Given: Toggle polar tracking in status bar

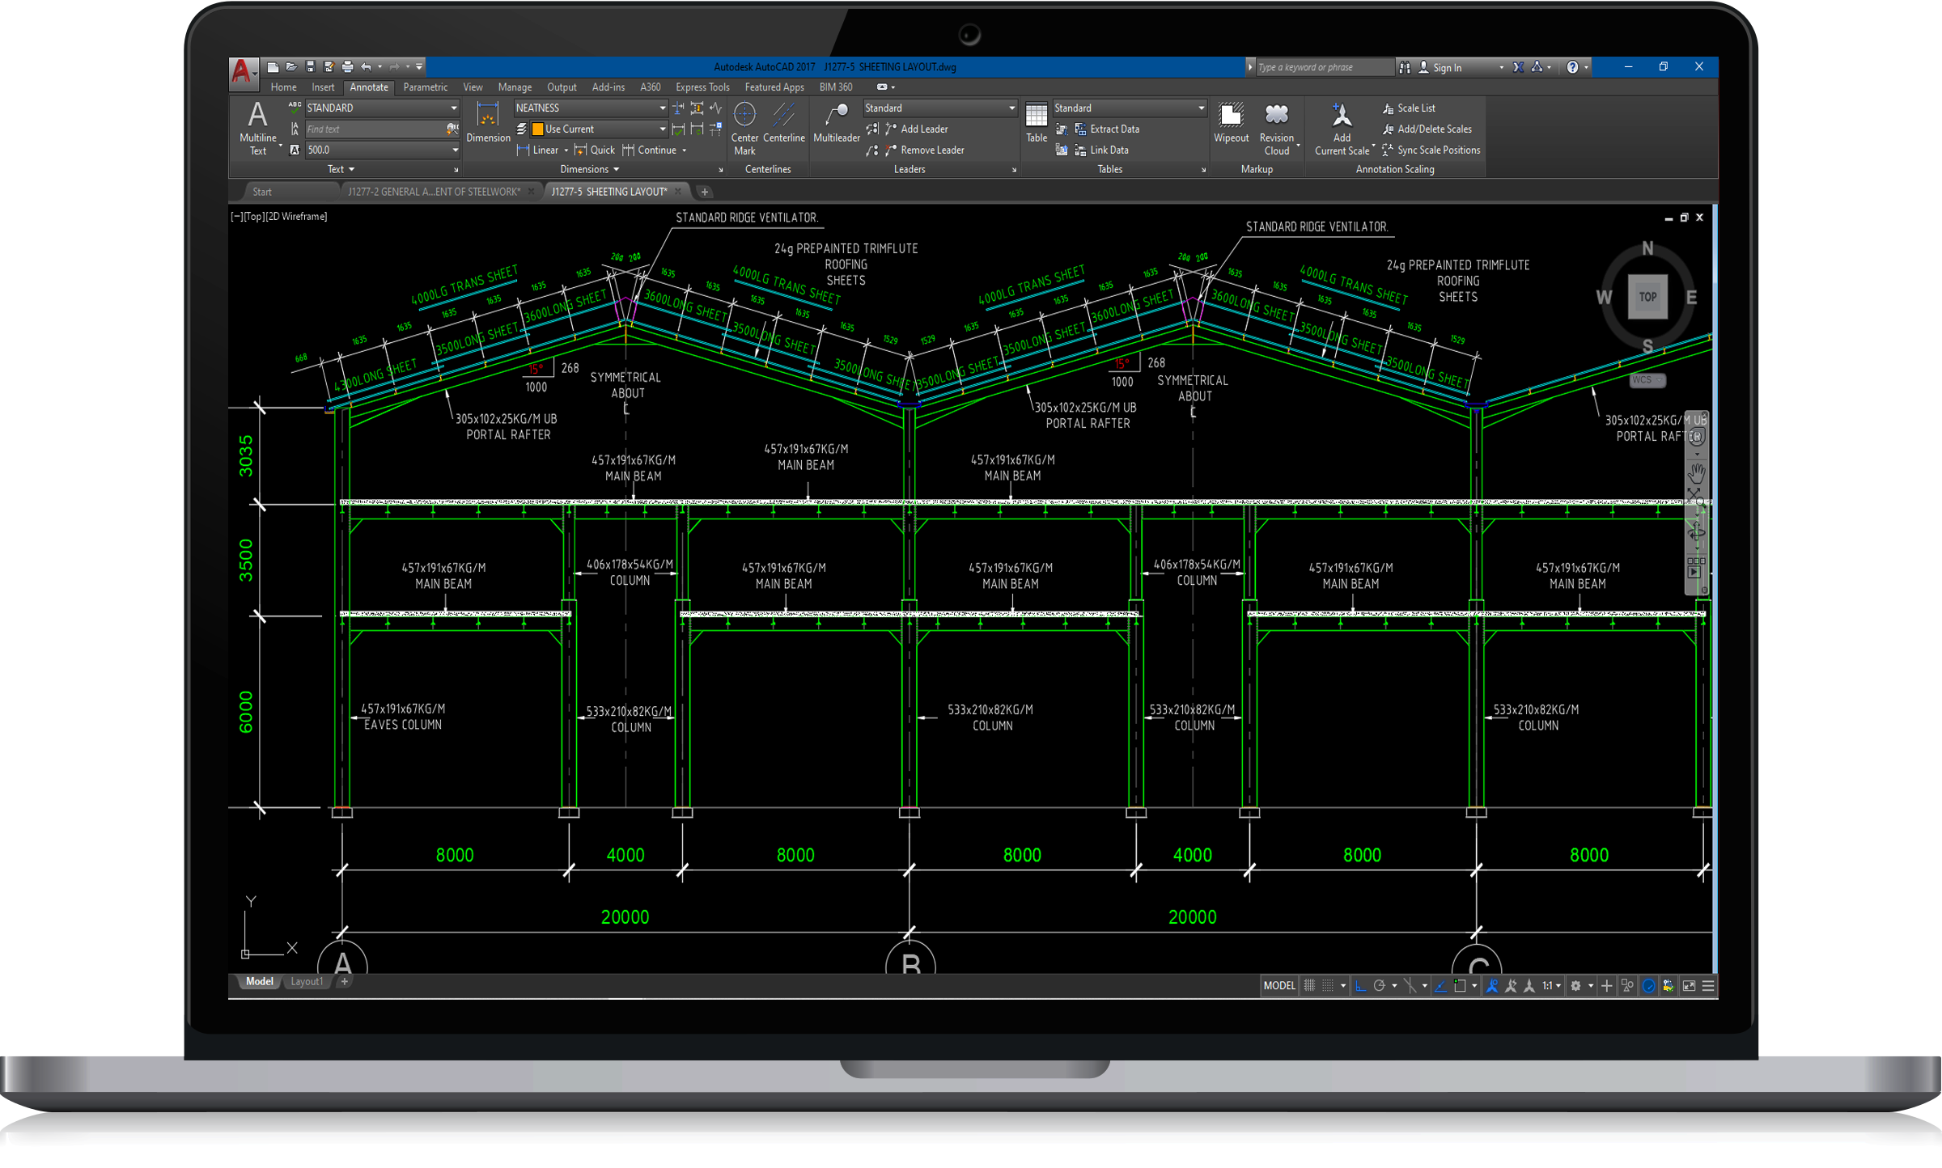Looking at the screenshot, I should pos(1380,985).
